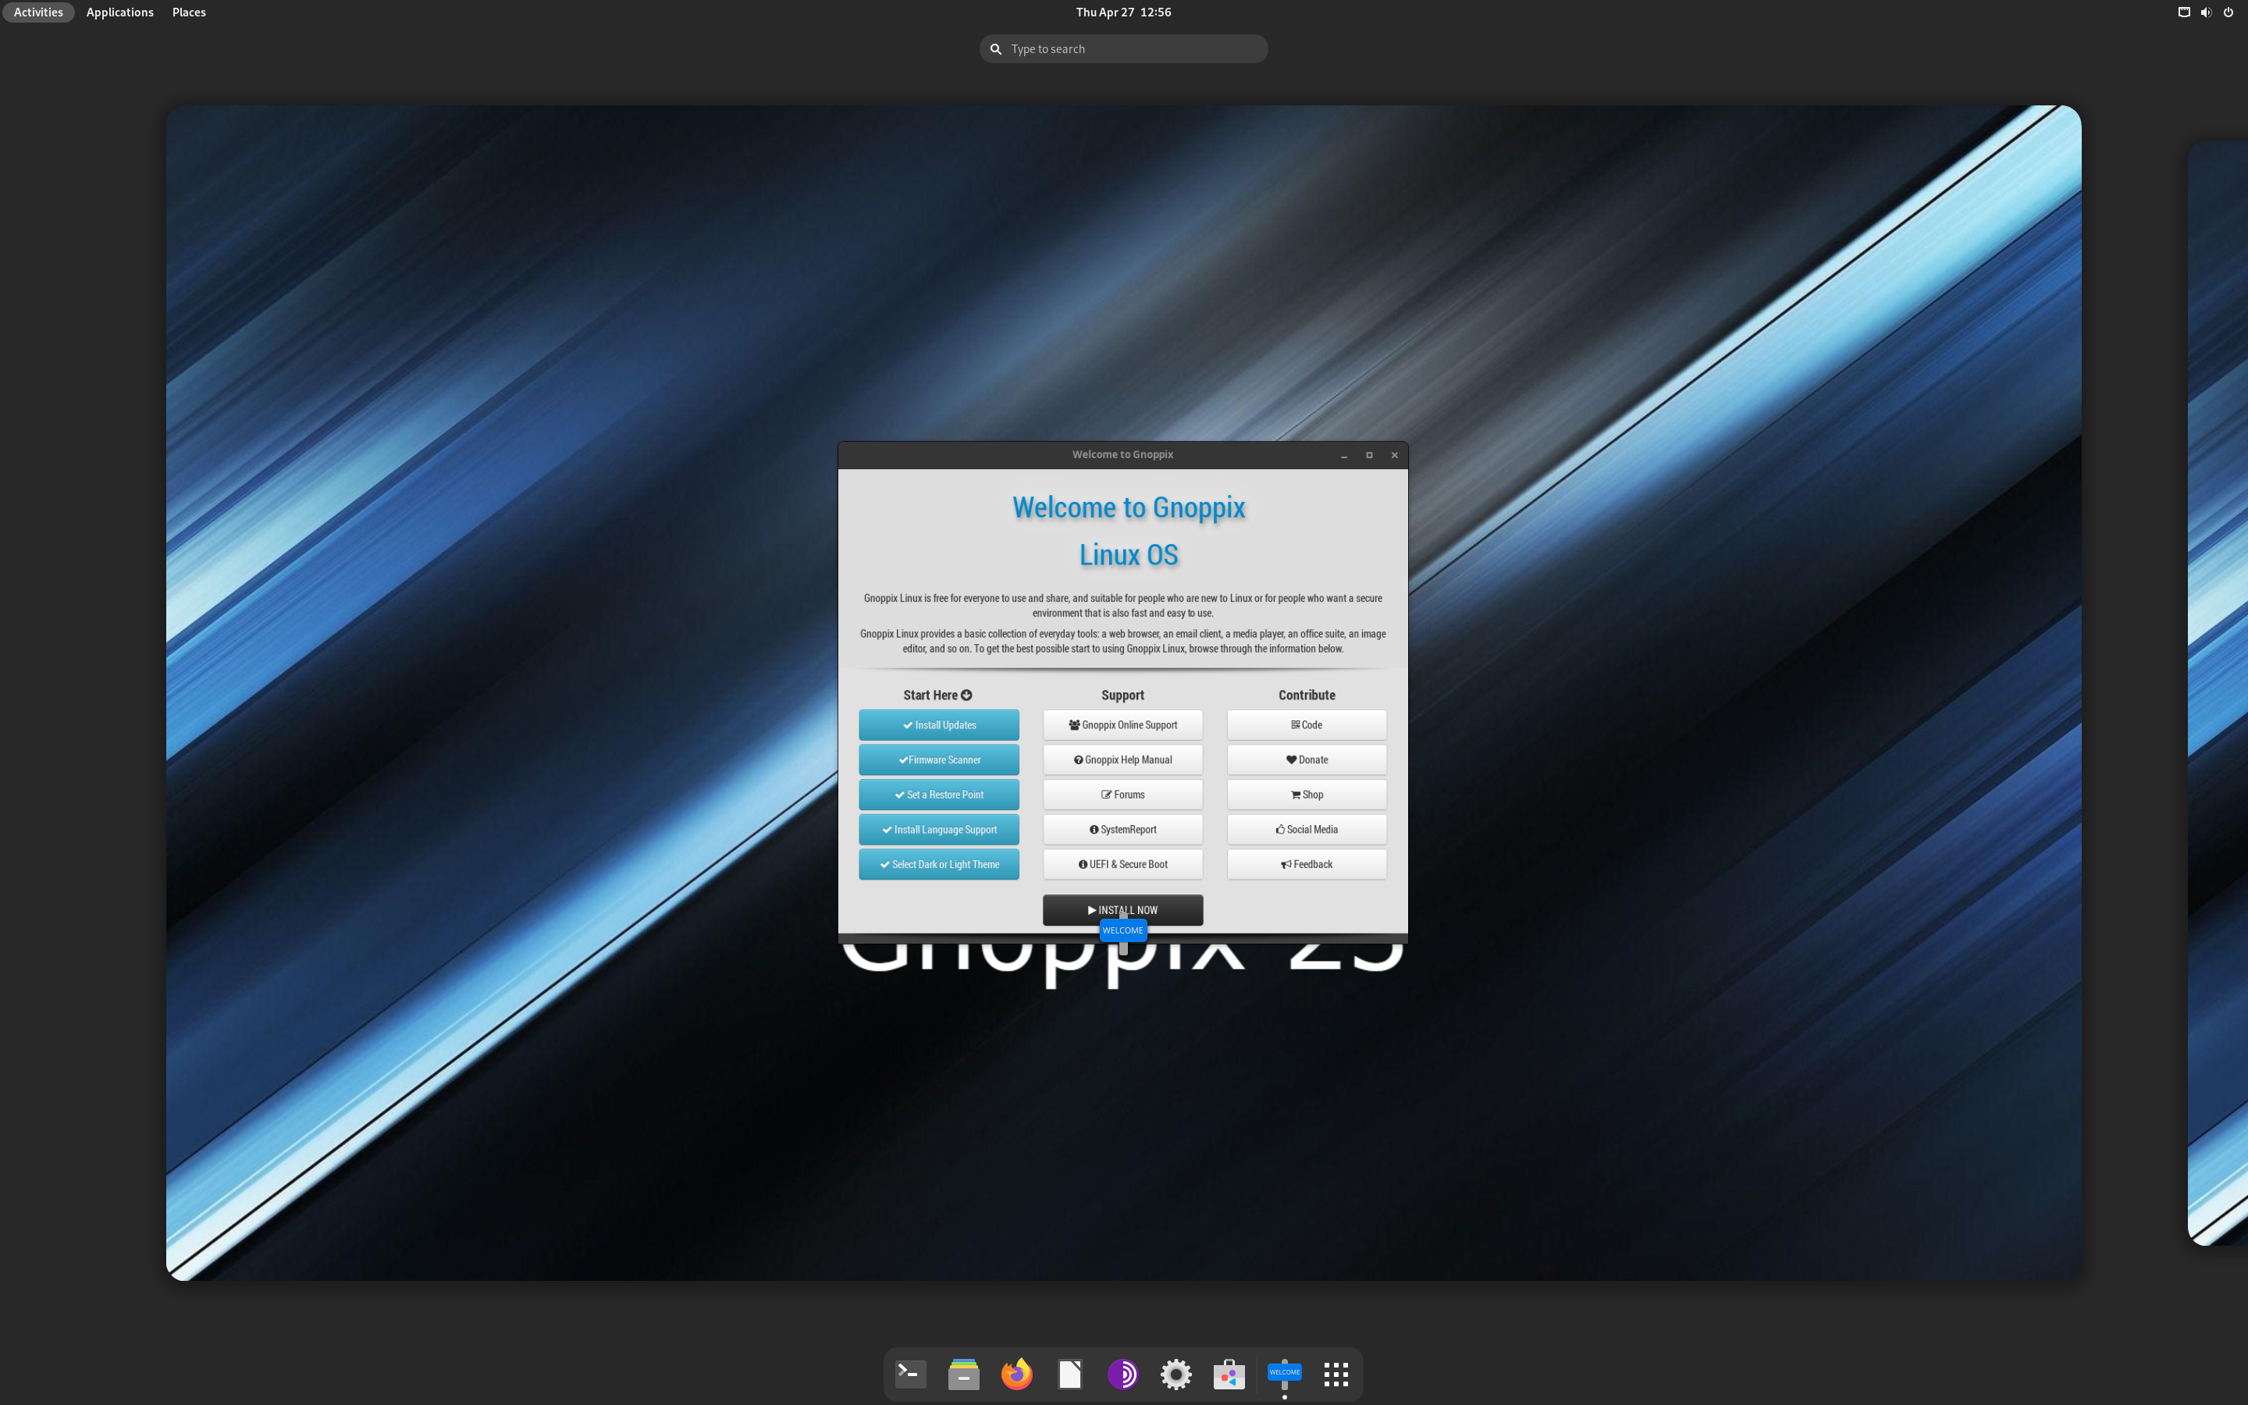The image size is (2248, 1405).
Task: Open the Applications menu
Action: pyautogui.click(x=120, y=12)
